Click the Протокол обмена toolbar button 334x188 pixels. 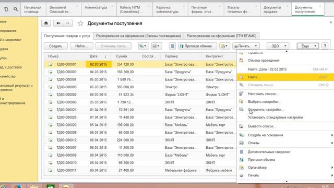pyautogui.click(x=198, y=46)
